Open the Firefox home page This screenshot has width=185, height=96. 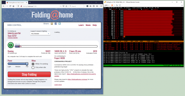click(x=13, y=6)
